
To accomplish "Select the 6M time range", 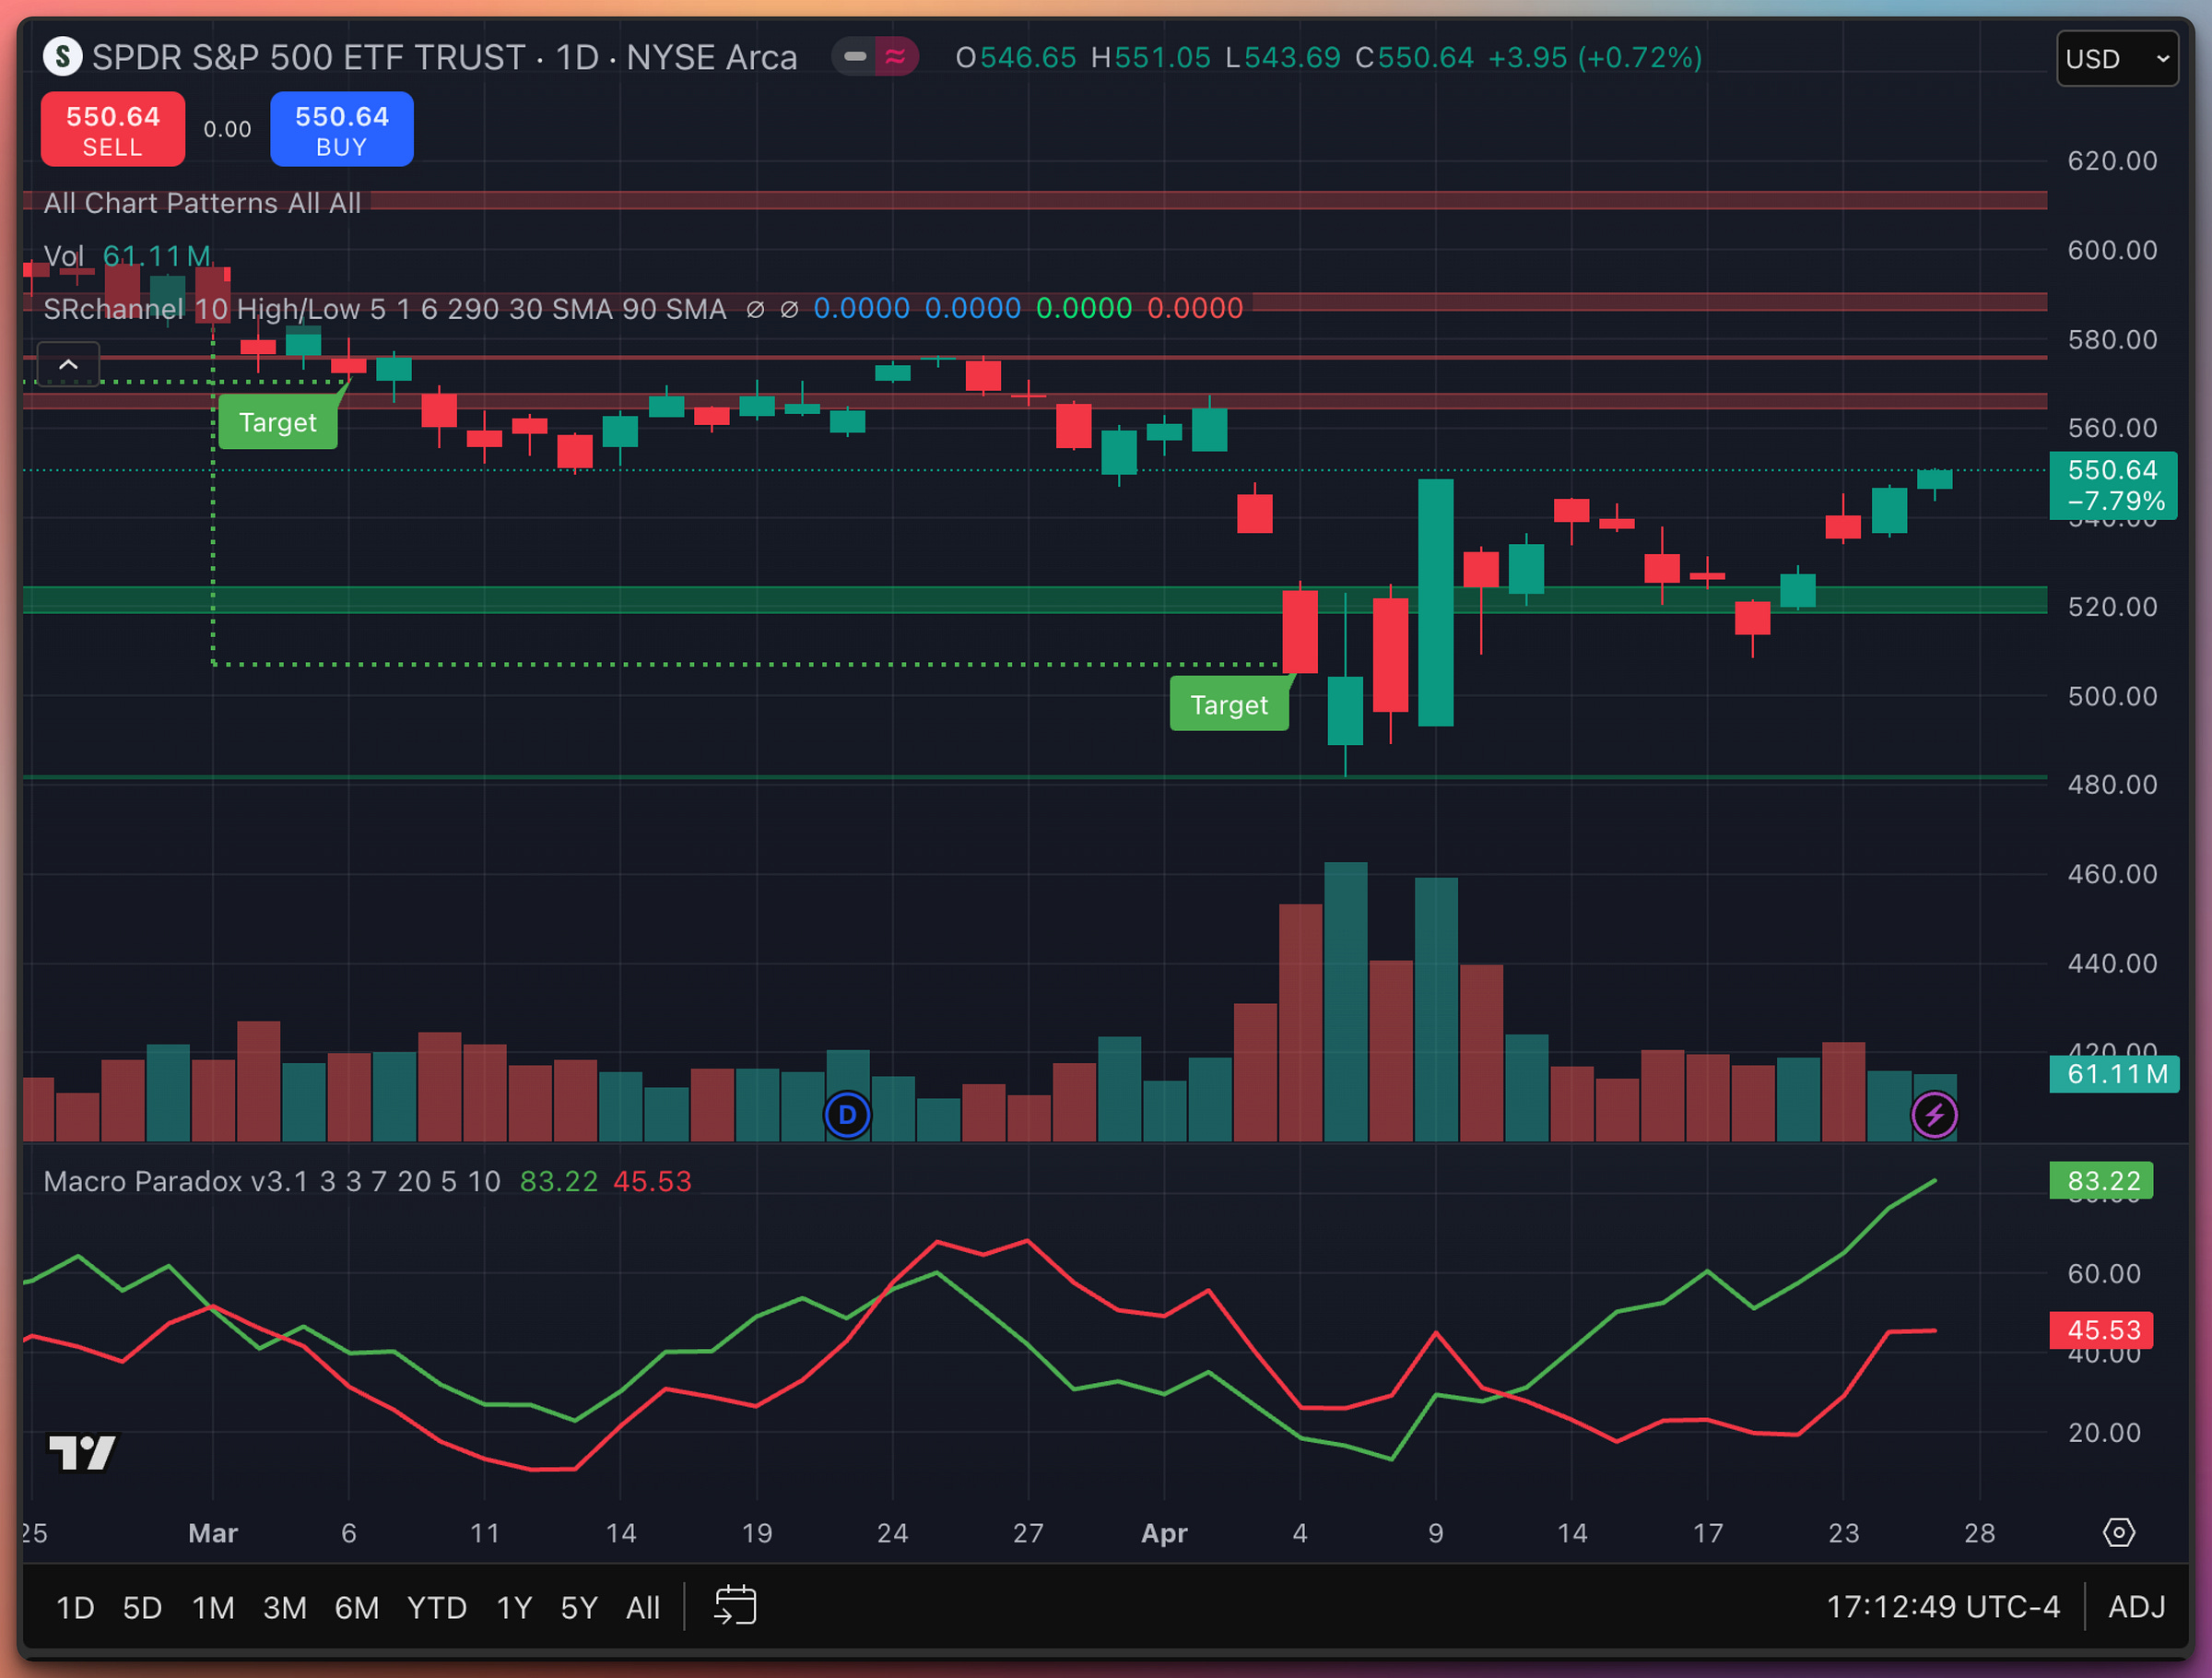I will coord(357,1608).
